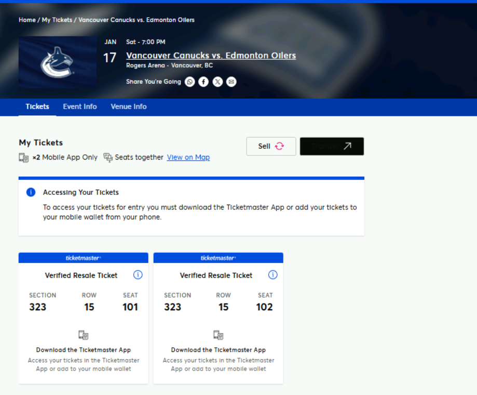Open the Venue Info tab
477x395 pixels.
pos(129,107)
